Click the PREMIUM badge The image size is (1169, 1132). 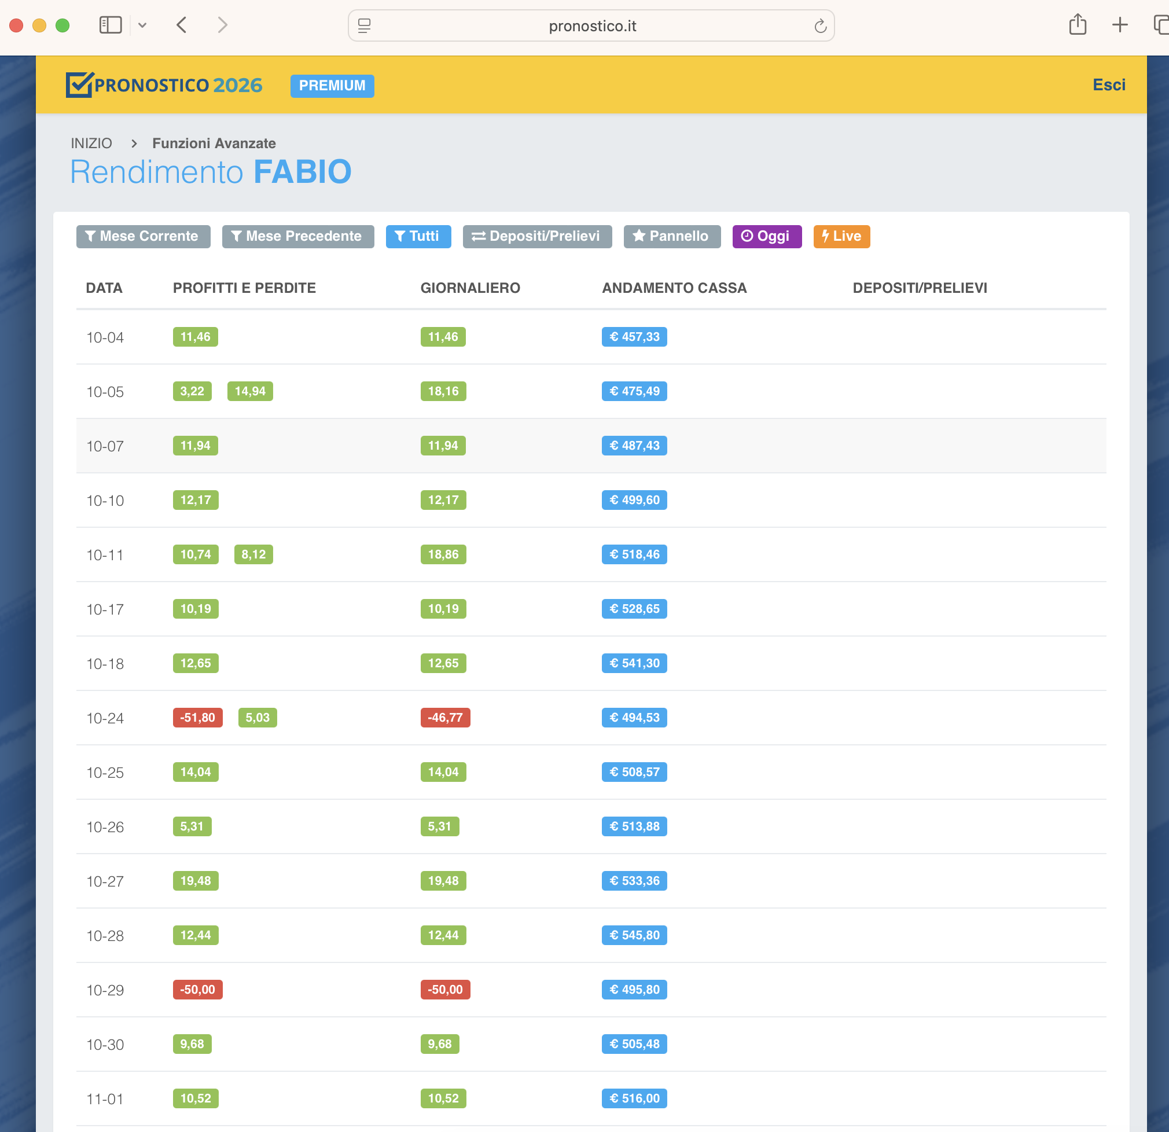click(332, 86)
